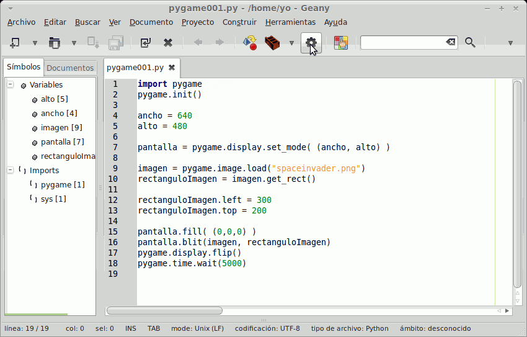Click "tipo de archivo: Python" in status bar
Screen dimensions: 527x337
click(350, 328)
